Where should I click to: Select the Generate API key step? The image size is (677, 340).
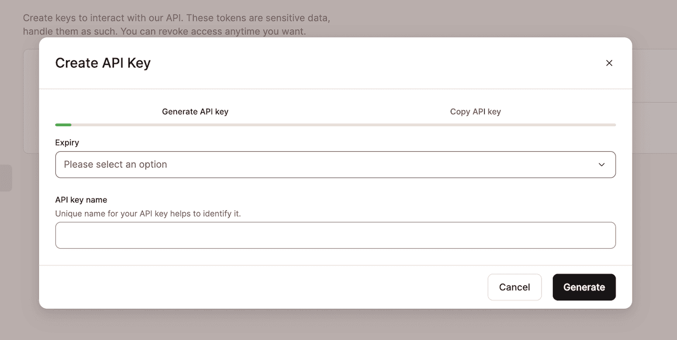click(x=195, y=112)
